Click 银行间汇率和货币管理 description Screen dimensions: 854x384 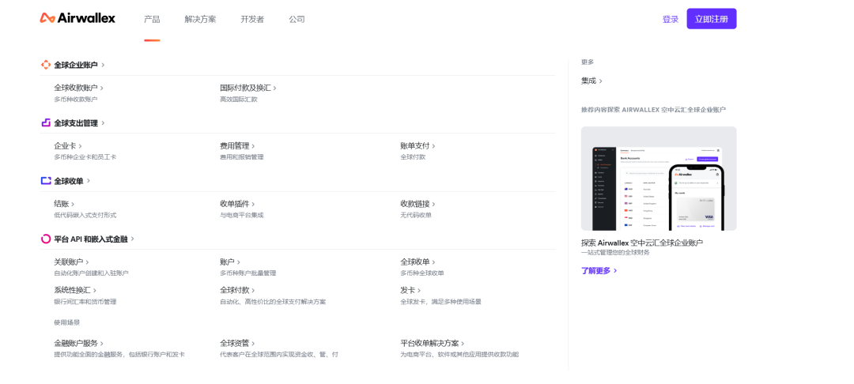(85, 301)
